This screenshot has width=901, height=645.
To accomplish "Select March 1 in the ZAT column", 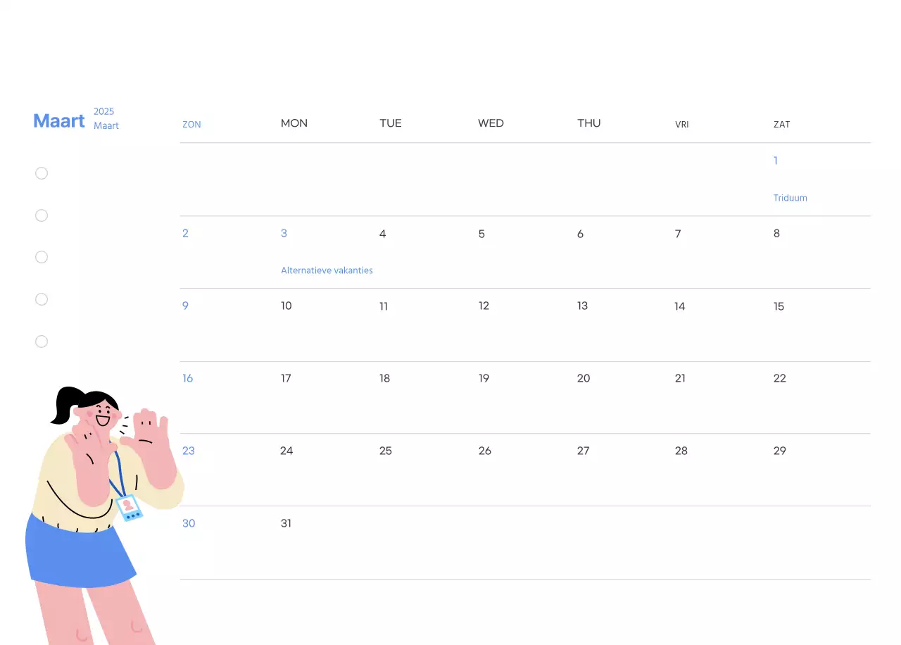I will click(775, 161).
